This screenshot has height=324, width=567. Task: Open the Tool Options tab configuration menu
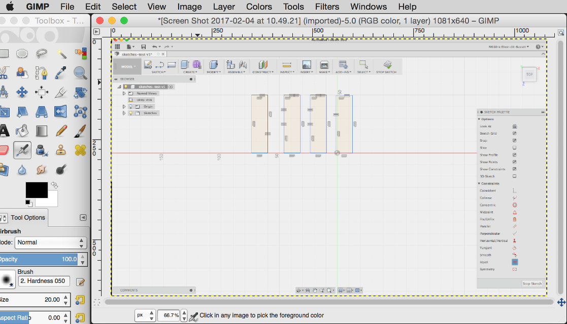[x=83, y=218]
